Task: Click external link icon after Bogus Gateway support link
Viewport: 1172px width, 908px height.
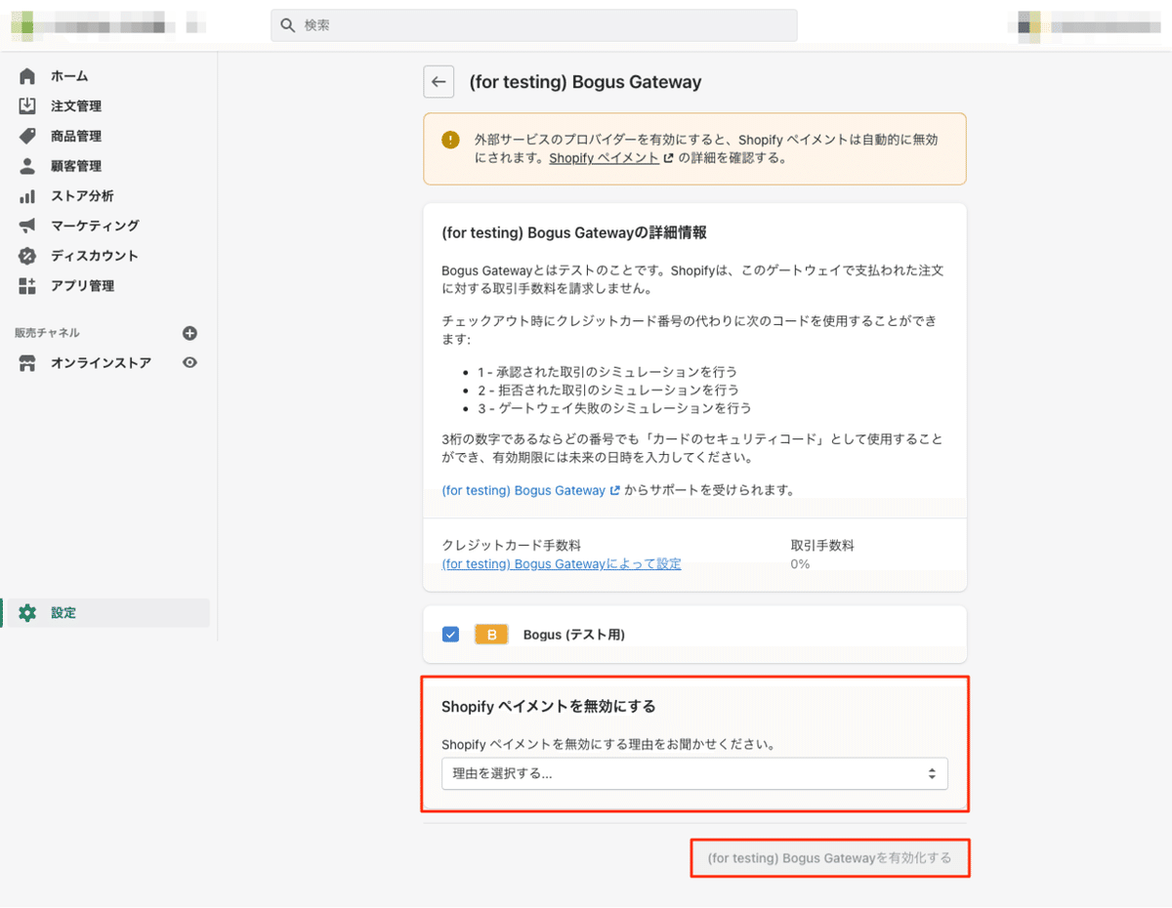Action: [615, 491]
